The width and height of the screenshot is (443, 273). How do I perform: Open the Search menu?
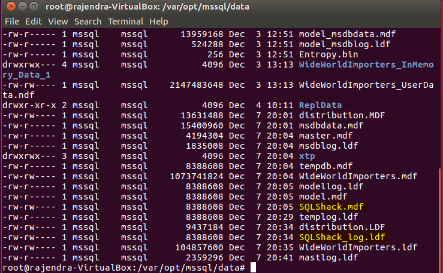point(88,22)
